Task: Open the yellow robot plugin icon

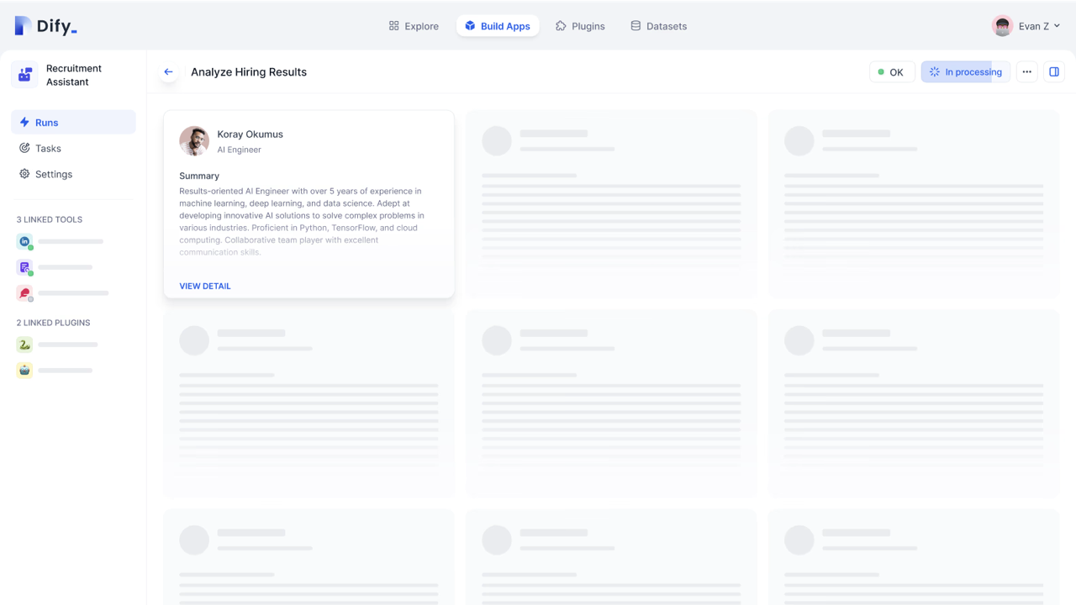Action: pyautogui.click(x=24, y=371)
